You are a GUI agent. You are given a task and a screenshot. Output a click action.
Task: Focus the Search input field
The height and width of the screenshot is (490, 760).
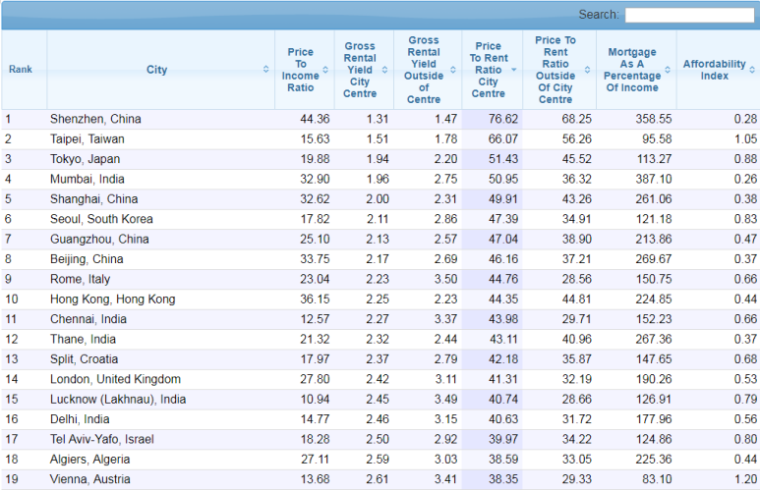[688, 15]
